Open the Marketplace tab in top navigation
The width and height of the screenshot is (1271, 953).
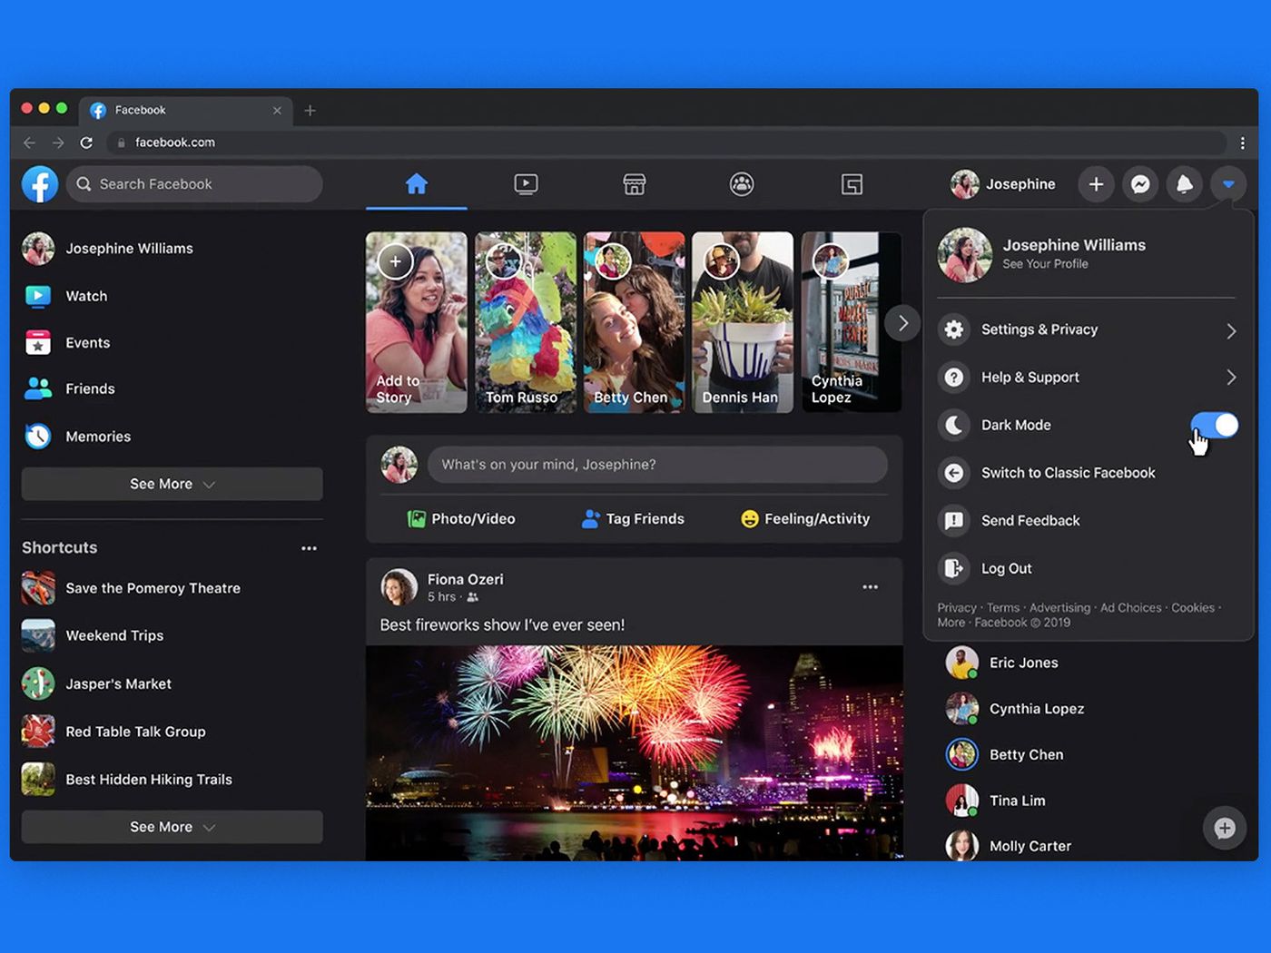[x=634, y=184]
